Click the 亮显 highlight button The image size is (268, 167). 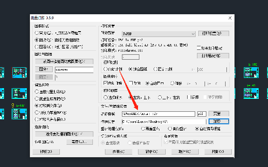80,142
